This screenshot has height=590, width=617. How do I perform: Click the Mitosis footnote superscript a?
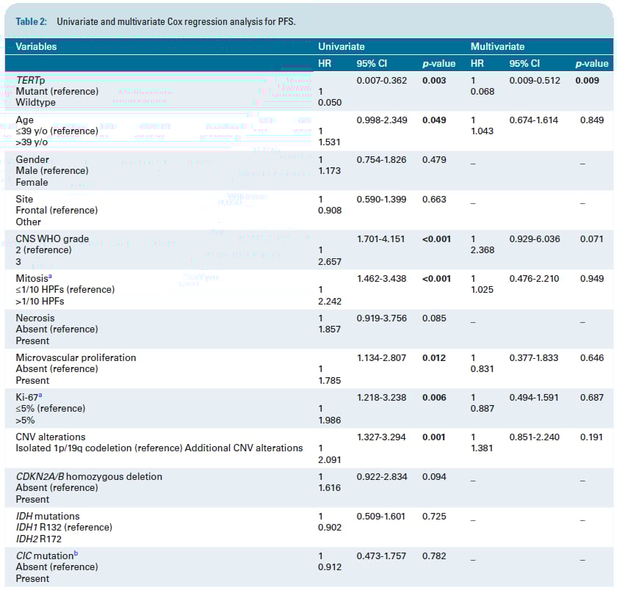click(50, 276)
